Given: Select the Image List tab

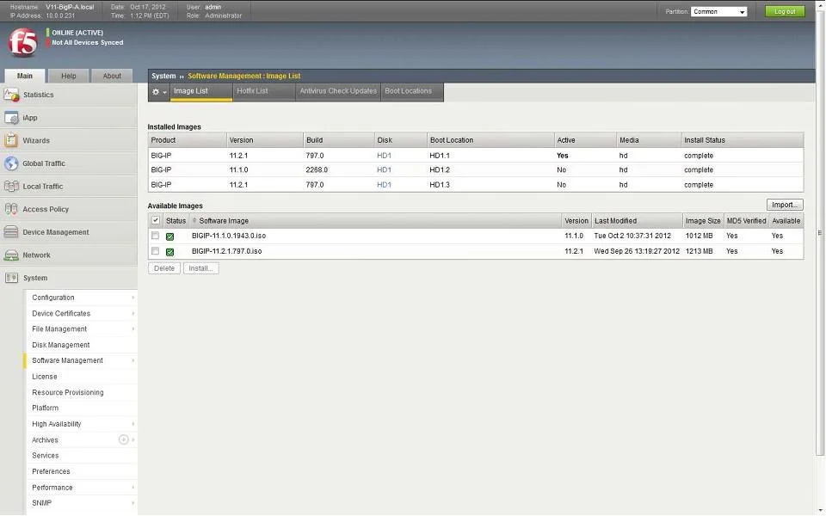Looking at the screenshot, I should click(201, 92).
